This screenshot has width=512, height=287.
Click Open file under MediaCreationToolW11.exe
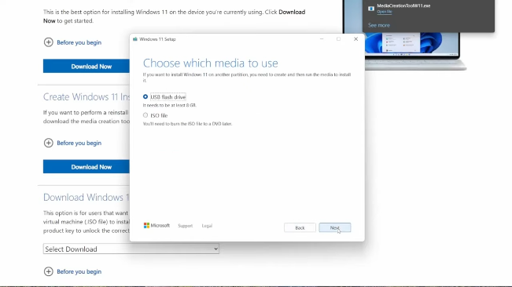[x=385, y=12]
